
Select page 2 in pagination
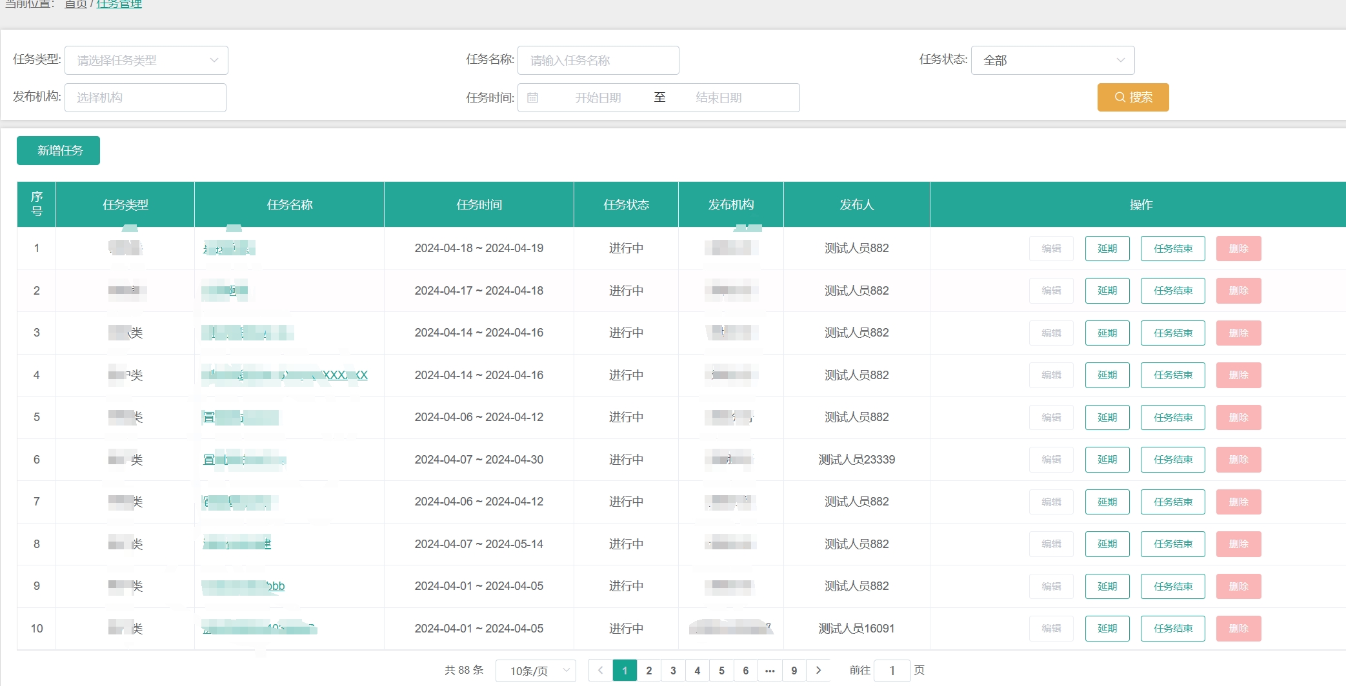tap(649, 671)
